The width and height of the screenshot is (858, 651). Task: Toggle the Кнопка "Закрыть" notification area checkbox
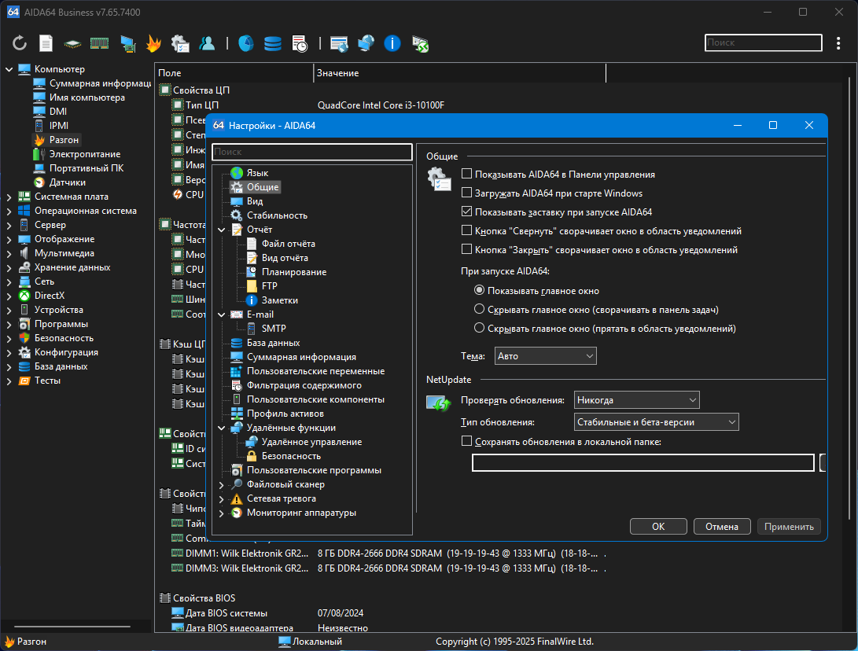click(467, 249)
